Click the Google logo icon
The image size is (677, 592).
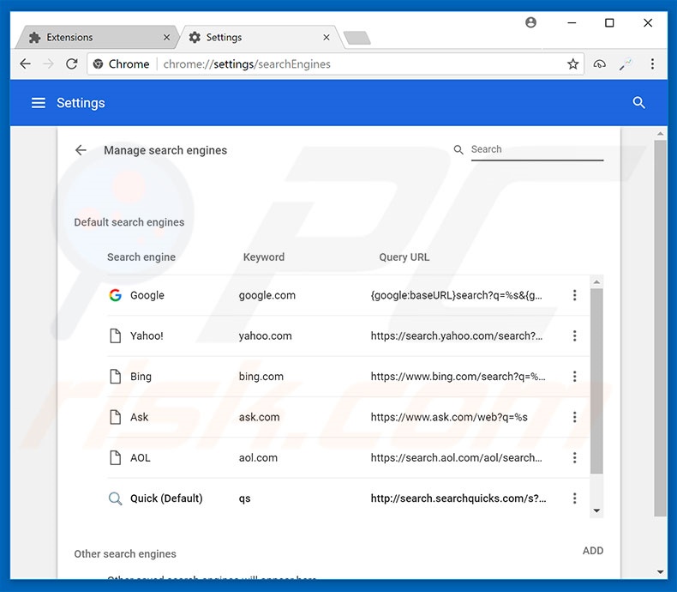click(x=116, y=295)
